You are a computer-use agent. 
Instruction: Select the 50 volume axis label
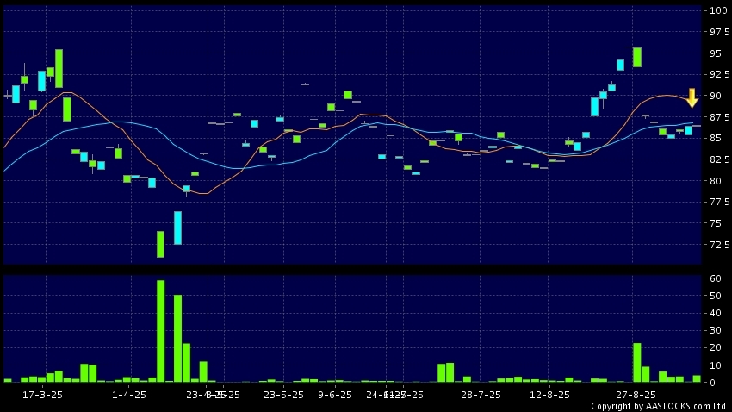point(715,296)
